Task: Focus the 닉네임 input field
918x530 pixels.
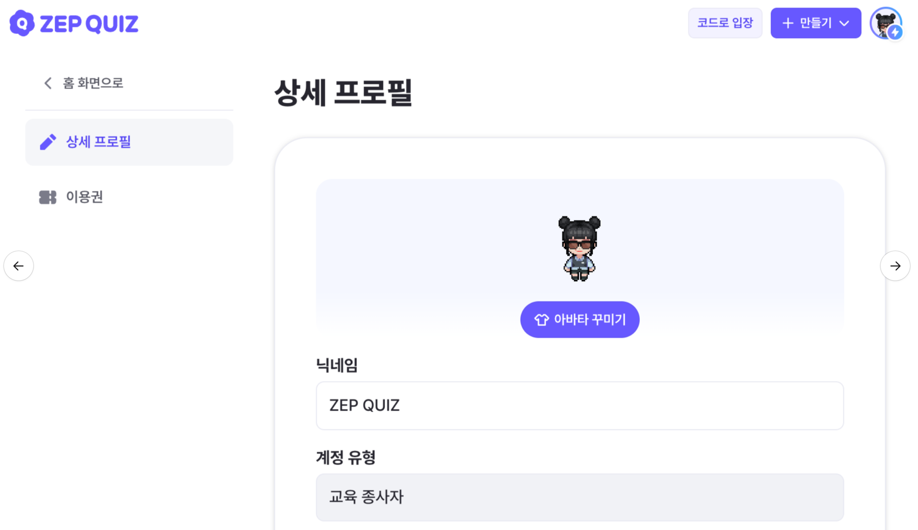Action: tap(580, 406)
